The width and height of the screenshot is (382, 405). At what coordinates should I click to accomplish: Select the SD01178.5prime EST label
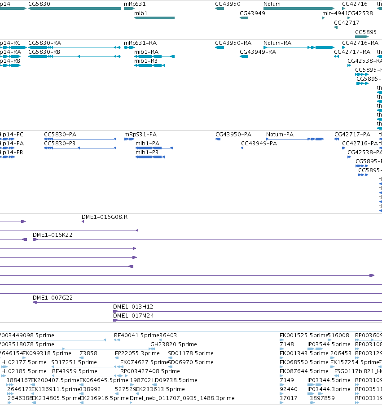pyautogui.click(x=191, y=353)
